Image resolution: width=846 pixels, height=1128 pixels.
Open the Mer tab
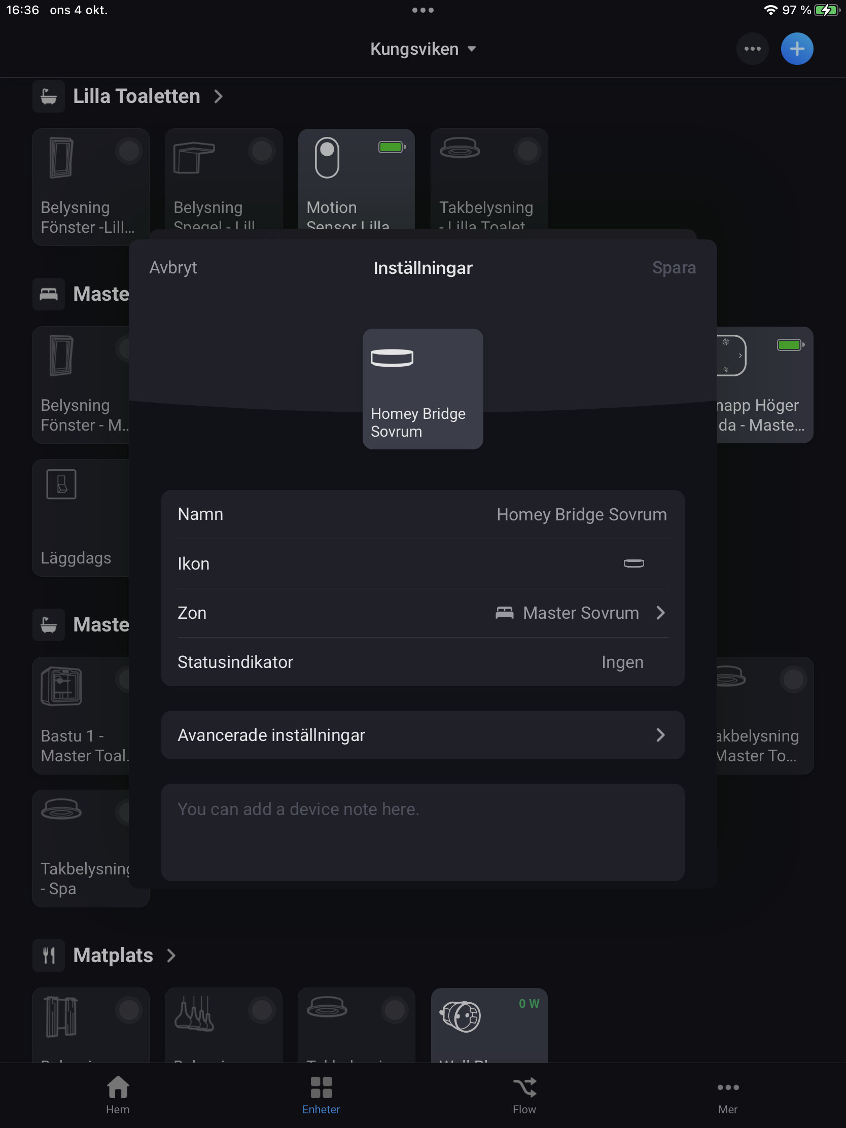point(728,1095)
